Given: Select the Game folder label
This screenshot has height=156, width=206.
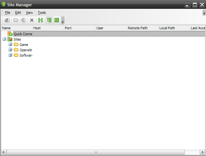Looking at the screenshot, I should (x=24, y=45).
